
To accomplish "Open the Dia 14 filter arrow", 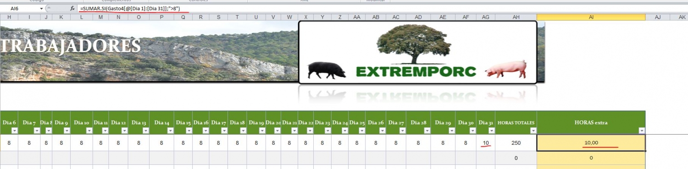I will pyautogui.click(x=171, y=131).
